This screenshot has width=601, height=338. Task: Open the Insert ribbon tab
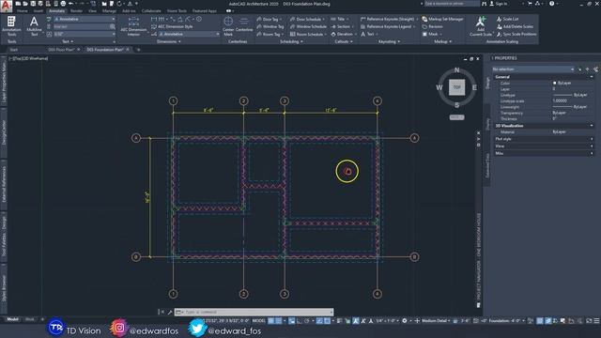pyautogui.click(x=39, y=11)
